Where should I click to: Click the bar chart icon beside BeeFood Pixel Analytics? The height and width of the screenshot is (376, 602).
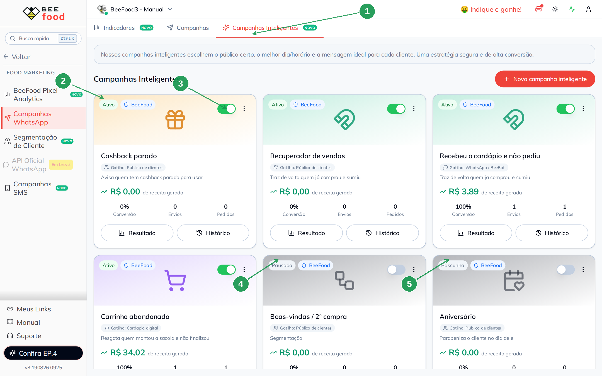pos(7,95)
